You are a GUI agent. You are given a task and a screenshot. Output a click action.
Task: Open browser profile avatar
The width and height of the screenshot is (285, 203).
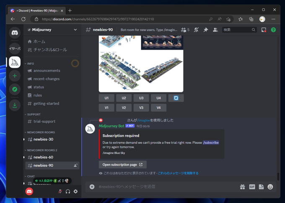point(262,19)
